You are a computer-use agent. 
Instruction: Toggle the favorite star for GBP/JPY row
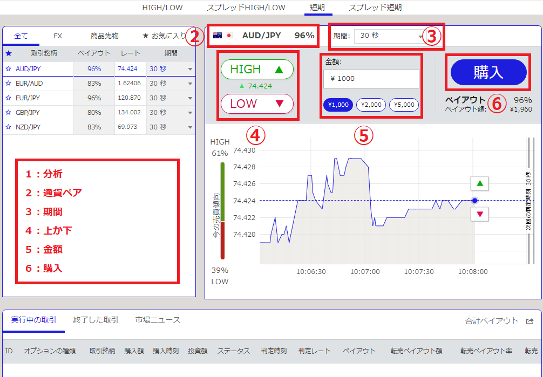[x=8, y=113]
